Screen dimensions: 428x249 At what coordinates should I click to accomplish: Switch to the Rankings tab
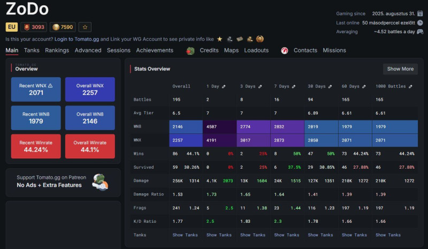57,50
